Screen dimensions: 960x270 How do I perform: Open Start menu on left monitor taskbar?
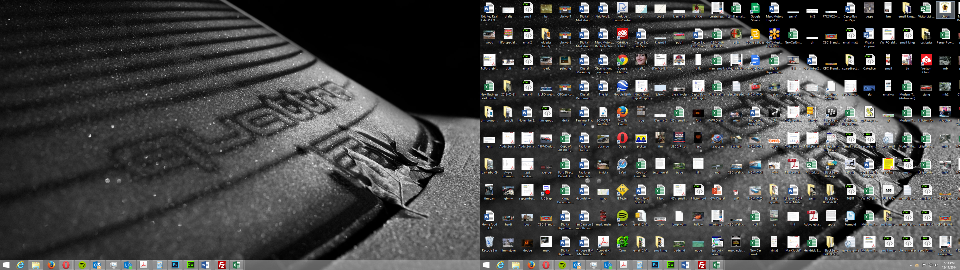(x=6, y=265)
